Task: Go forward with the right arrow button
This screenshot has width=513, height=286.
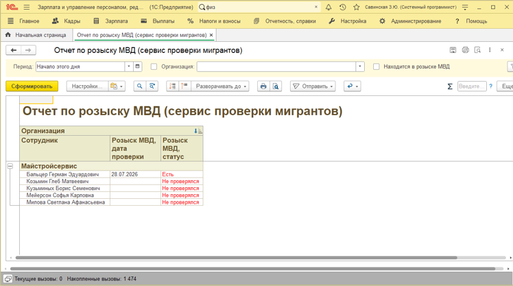Action: pyautogui.click(x=28, y=50)
